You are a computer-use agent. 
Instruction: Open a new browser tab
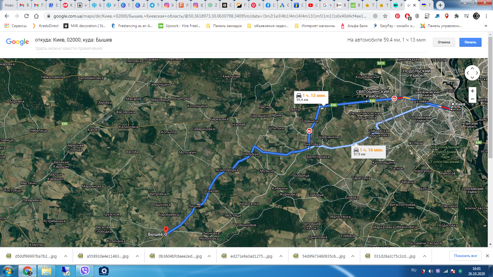pyautogui.click(x=440, y=5)
